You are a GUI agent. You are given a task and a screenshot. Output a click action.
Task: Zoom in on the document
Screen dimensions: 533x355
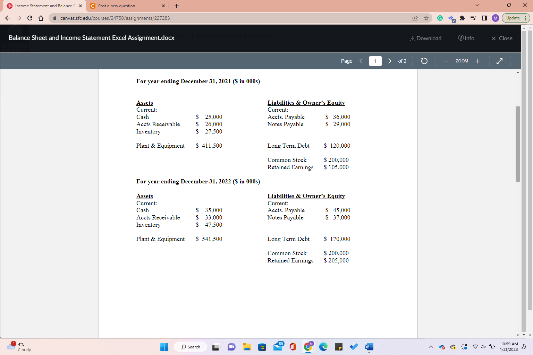coord(478,61)
